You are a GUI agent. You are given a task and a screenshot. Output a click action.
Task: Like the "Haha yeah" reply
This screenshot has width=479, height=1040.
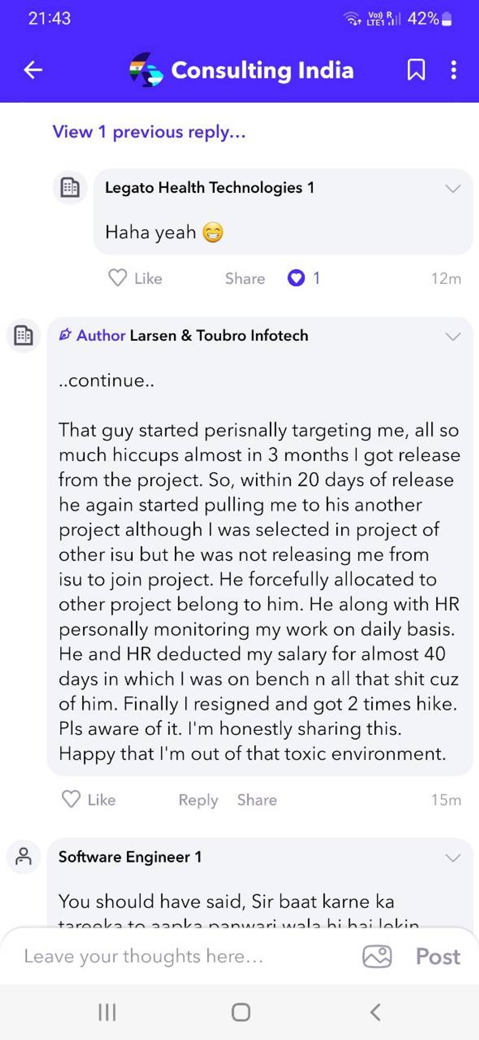click(x=135, y=278)
